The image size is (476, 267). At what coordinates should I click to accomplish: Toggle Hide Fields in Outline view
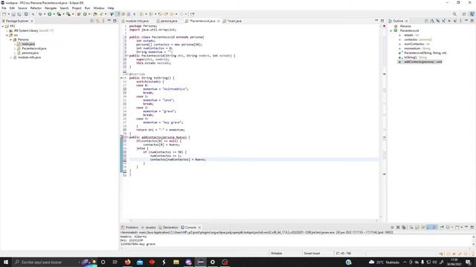click(438, 21)
